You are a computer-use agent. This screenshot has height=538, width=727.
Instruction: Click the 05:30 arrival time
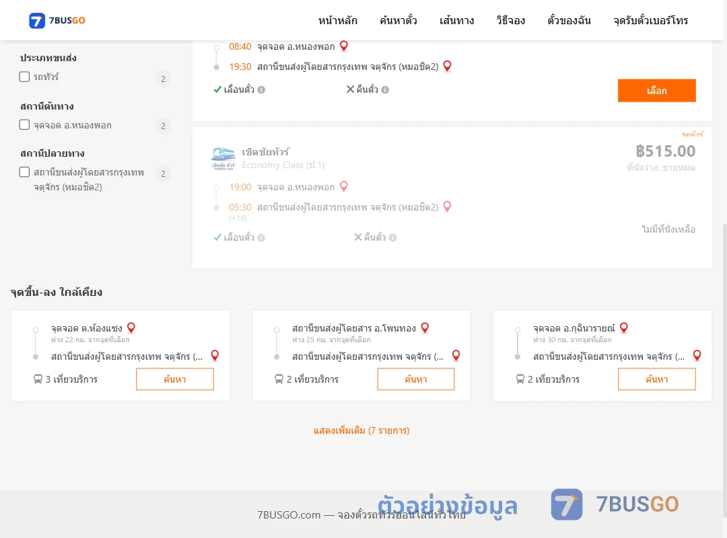[240, 207]
